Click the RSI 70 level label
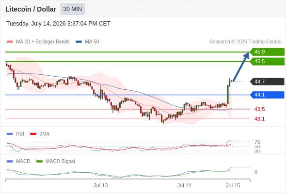Image resolution: width=286 pixels, height=193 pixels. tap(257, 142)
